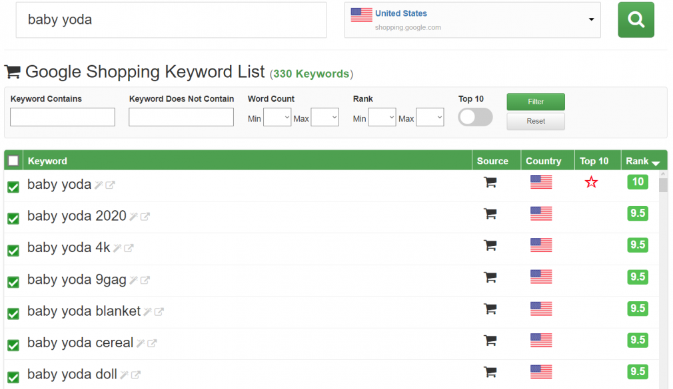Open the Word Count Max dropdown
The height and width of the screenshot is (389, 673).
coord(325,117)
